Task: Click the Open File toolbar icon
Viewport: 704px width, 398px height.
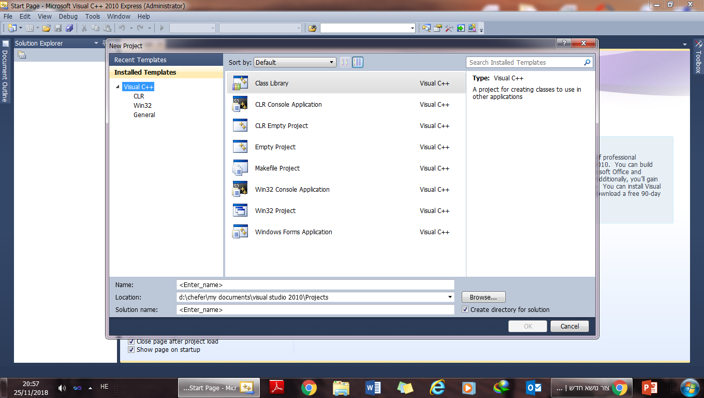Action: click(x=47, y=28)
